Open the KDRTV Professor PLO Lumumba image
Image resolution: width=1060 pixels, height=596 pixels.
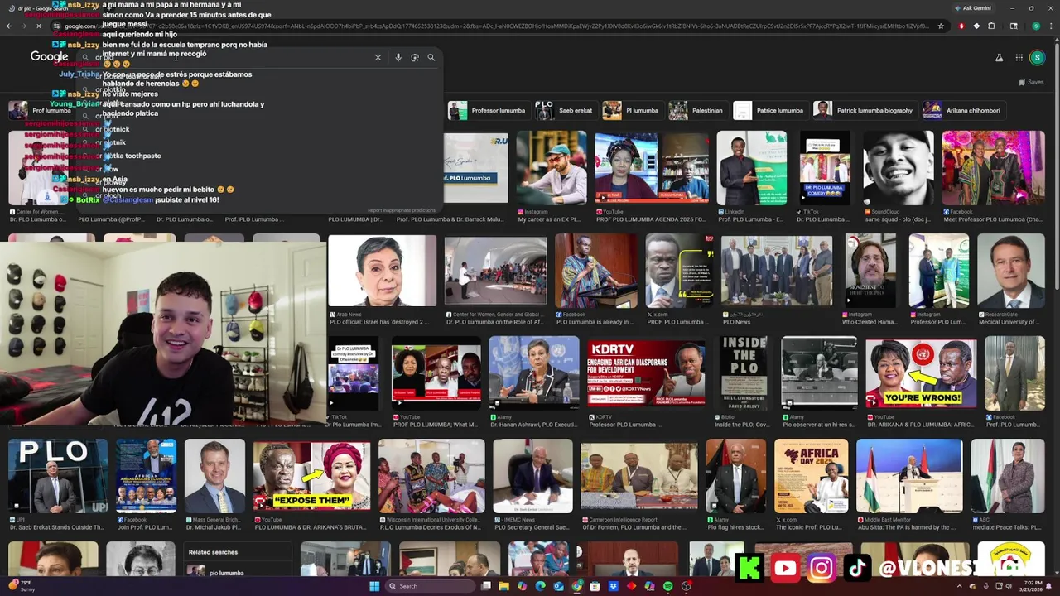click(x=646, y=372)
